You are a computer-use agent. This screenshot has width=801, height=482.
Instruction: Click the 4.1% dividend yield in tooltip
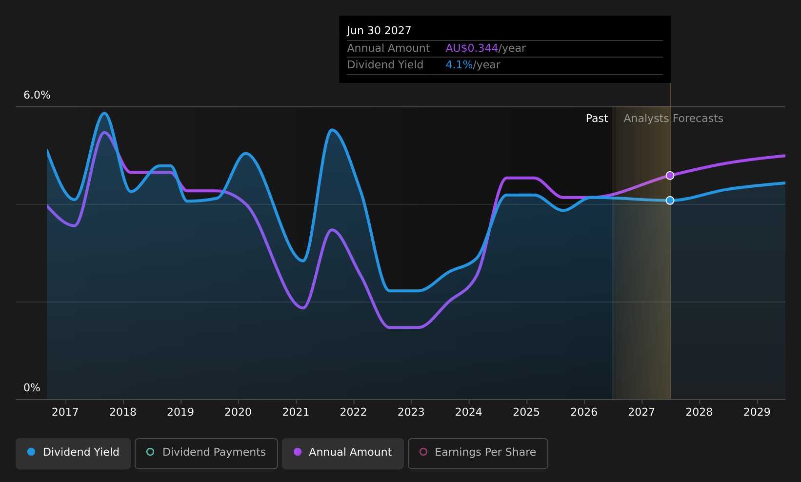click(x=459, y=65)
